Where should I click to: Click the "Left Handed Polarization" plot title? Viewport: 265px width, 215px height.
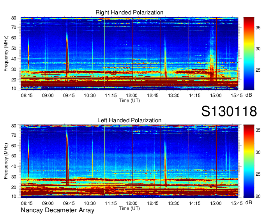tap(129, 120)
